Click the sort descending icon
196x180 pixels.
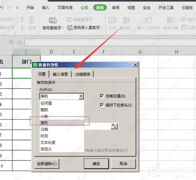[x=22, y=28]
